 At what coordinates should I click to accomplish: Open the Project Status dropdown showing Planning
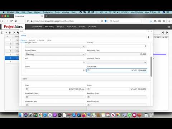[x=55, y=54]
